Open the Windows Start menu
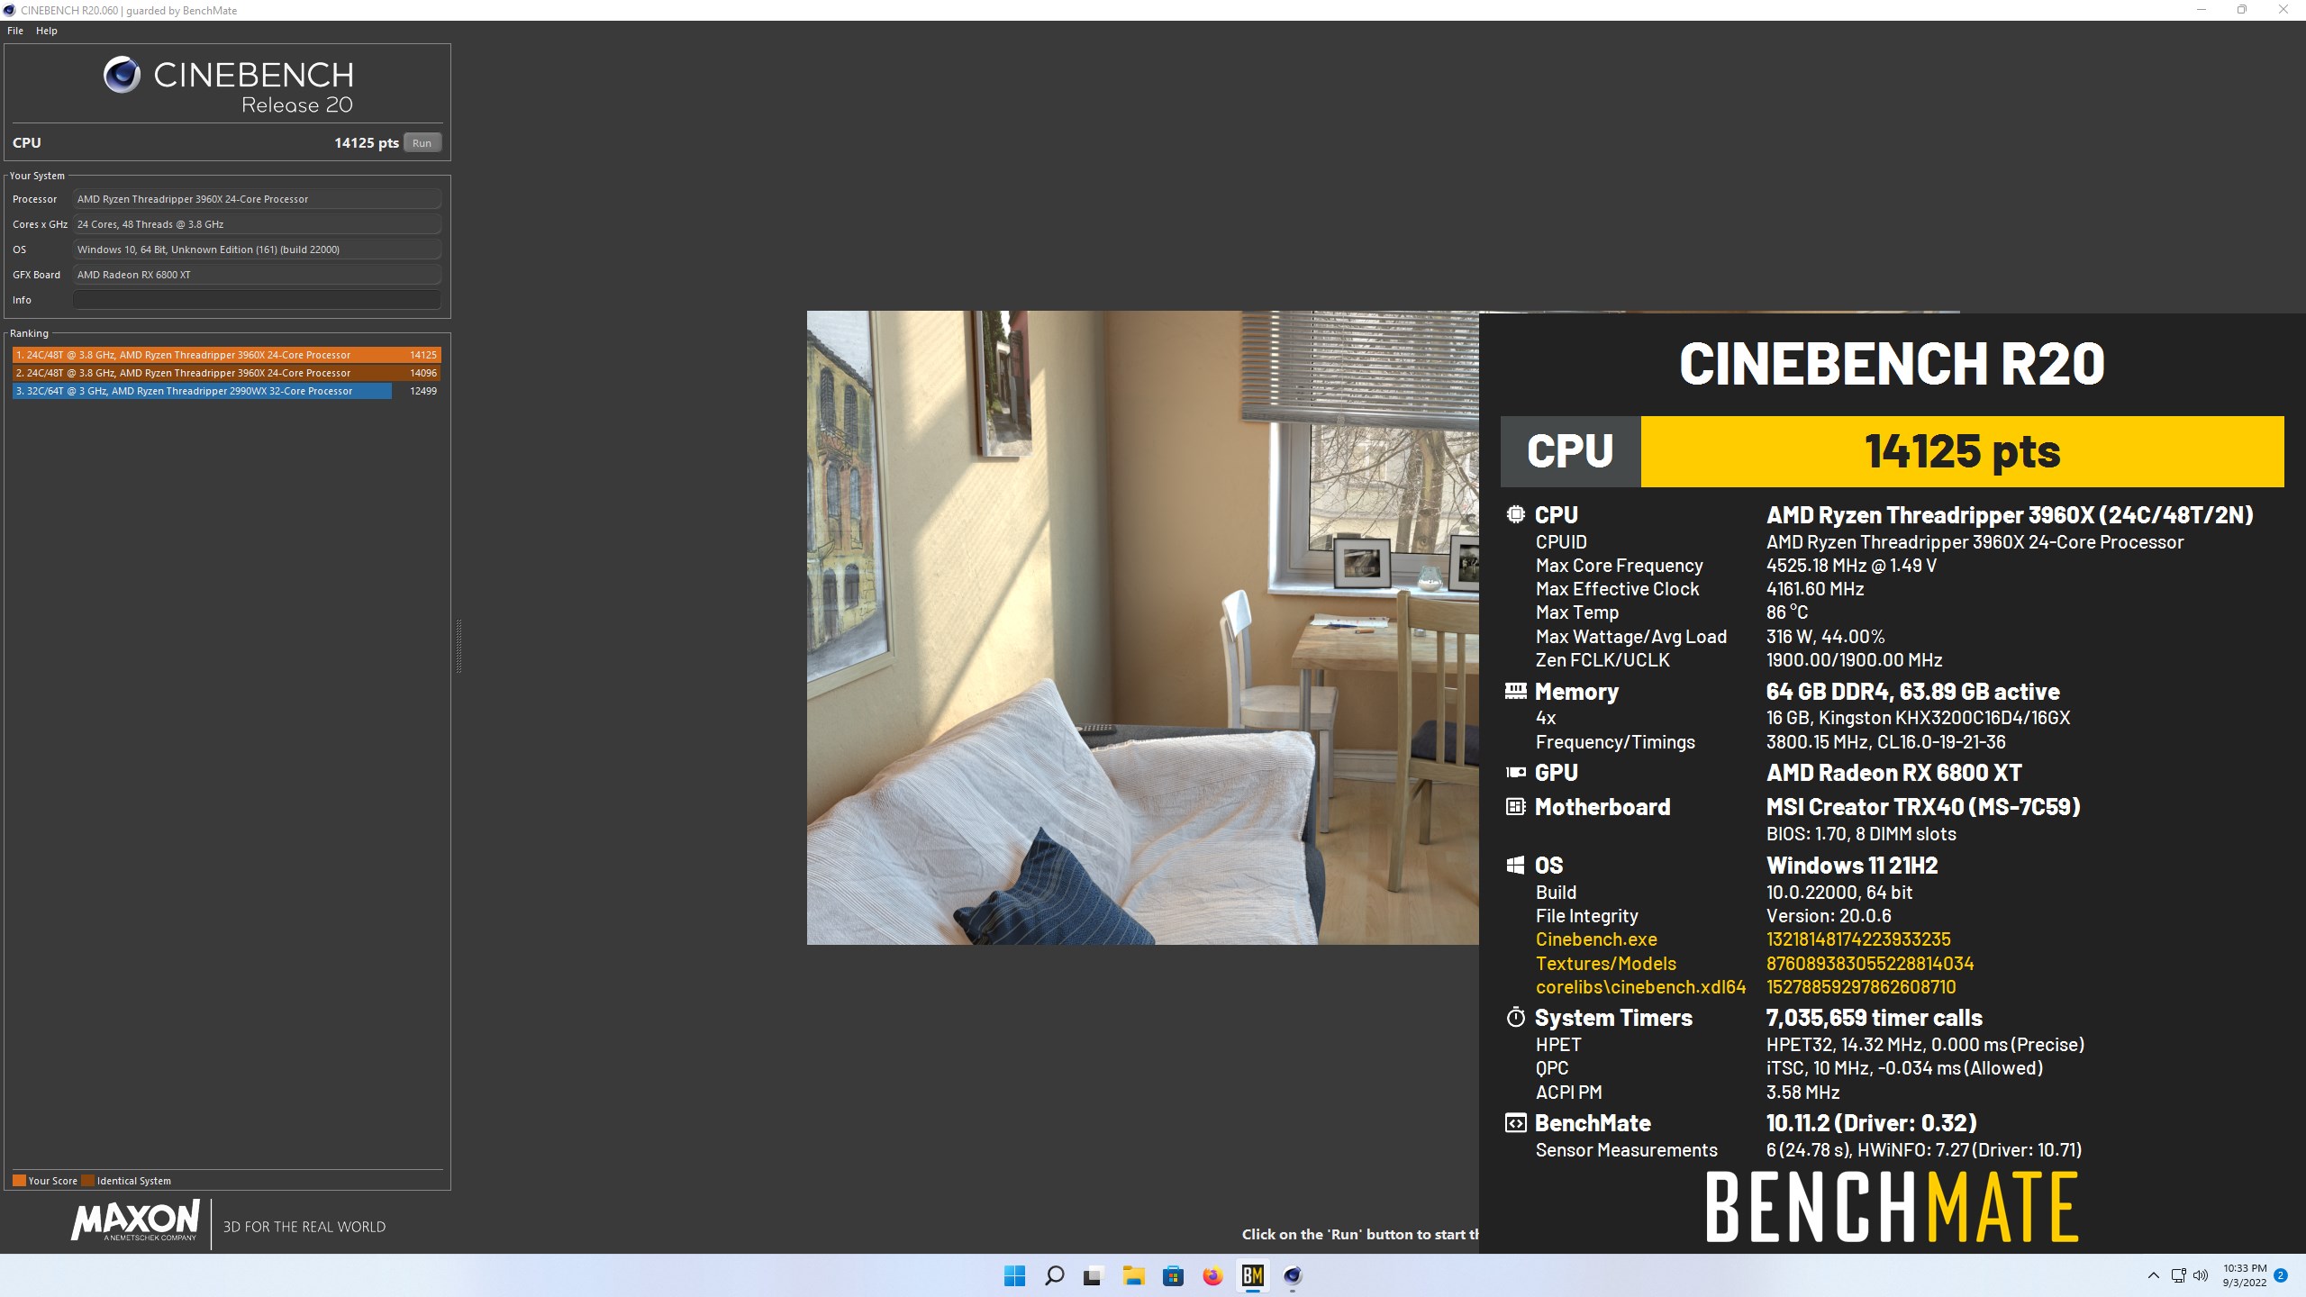 click(1014, 1275)
